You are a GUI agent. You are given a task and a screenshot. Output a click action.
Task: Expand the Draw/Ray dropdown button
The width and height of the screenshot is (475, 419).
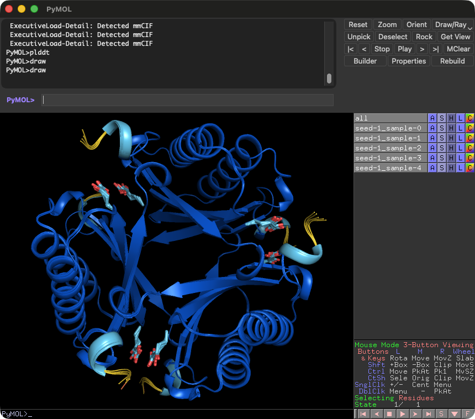[452, 24]
